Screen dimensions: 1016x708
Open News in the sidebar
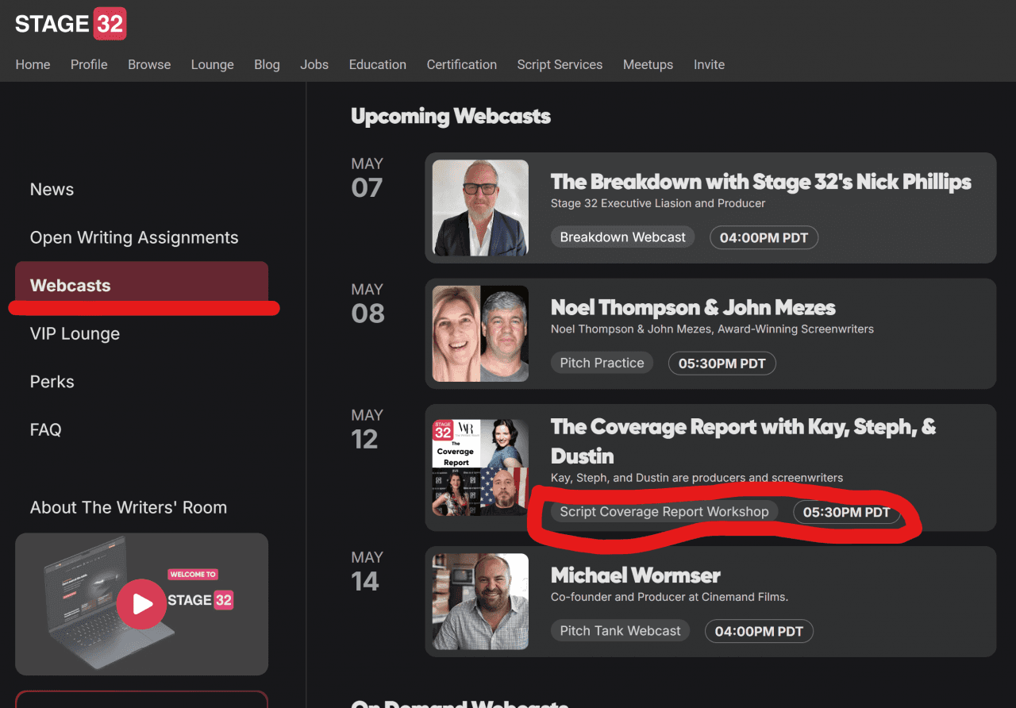click(52, 190)
